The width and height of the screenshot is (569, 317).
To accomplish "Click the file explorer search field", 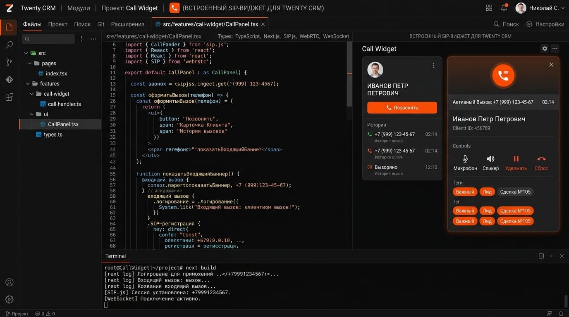I will [x=48, y=39].
